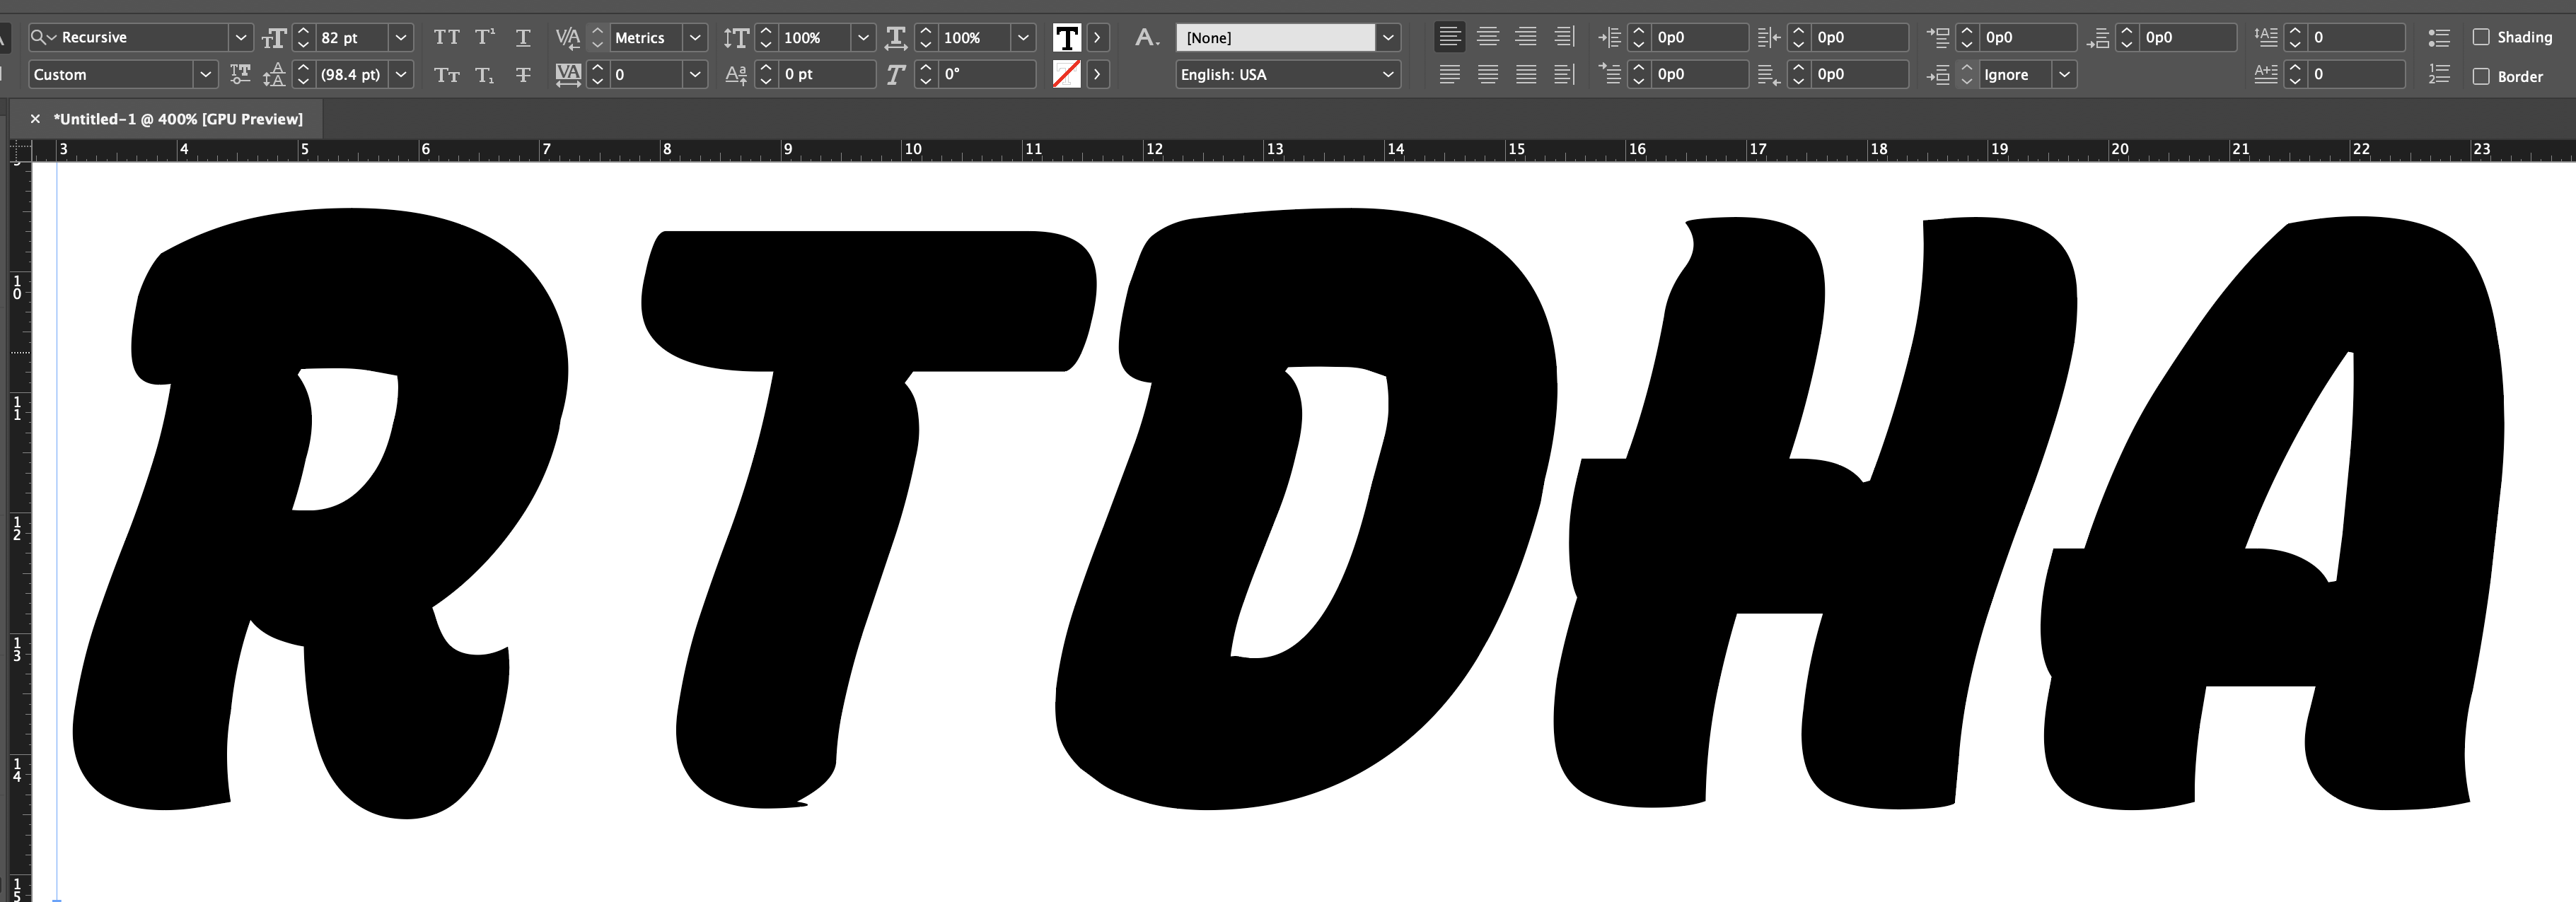Viewport: 2576px width, 902px height.
Task: Click the All Caps (TT) button
Action: tap(446, 38)
